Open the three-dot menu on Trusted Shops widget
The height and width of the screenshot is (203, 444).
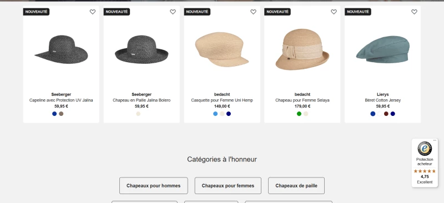pos(435,140)
